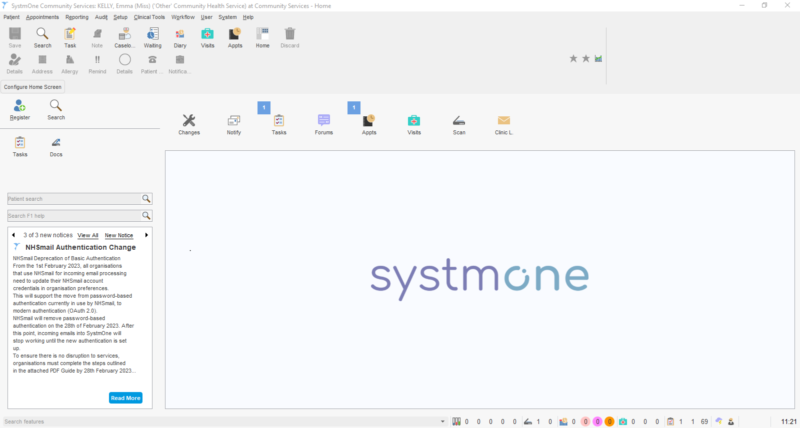Screen dimensions: 800x428
Task: Click the Search icon below Configure Home Screen
Action: pyautogui.click(x=56, y=105)
